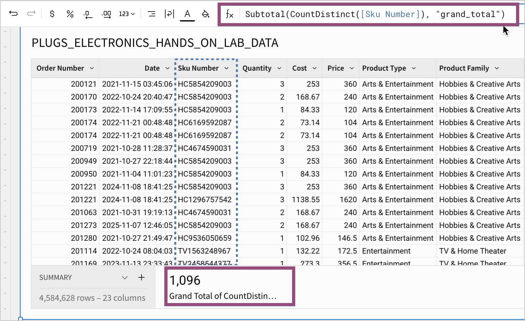Viewport: 525px width, 321px height.
Task: Open Quantity column dropdown arrow
Action: pyautogui.click(x=279, y=68)
